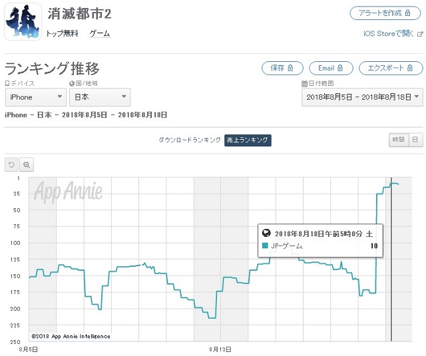Viewport: 426px width, 356px height.
Task: Click the 8月5日 axis label
Action: pyautogui.click(x=28, y=349)
